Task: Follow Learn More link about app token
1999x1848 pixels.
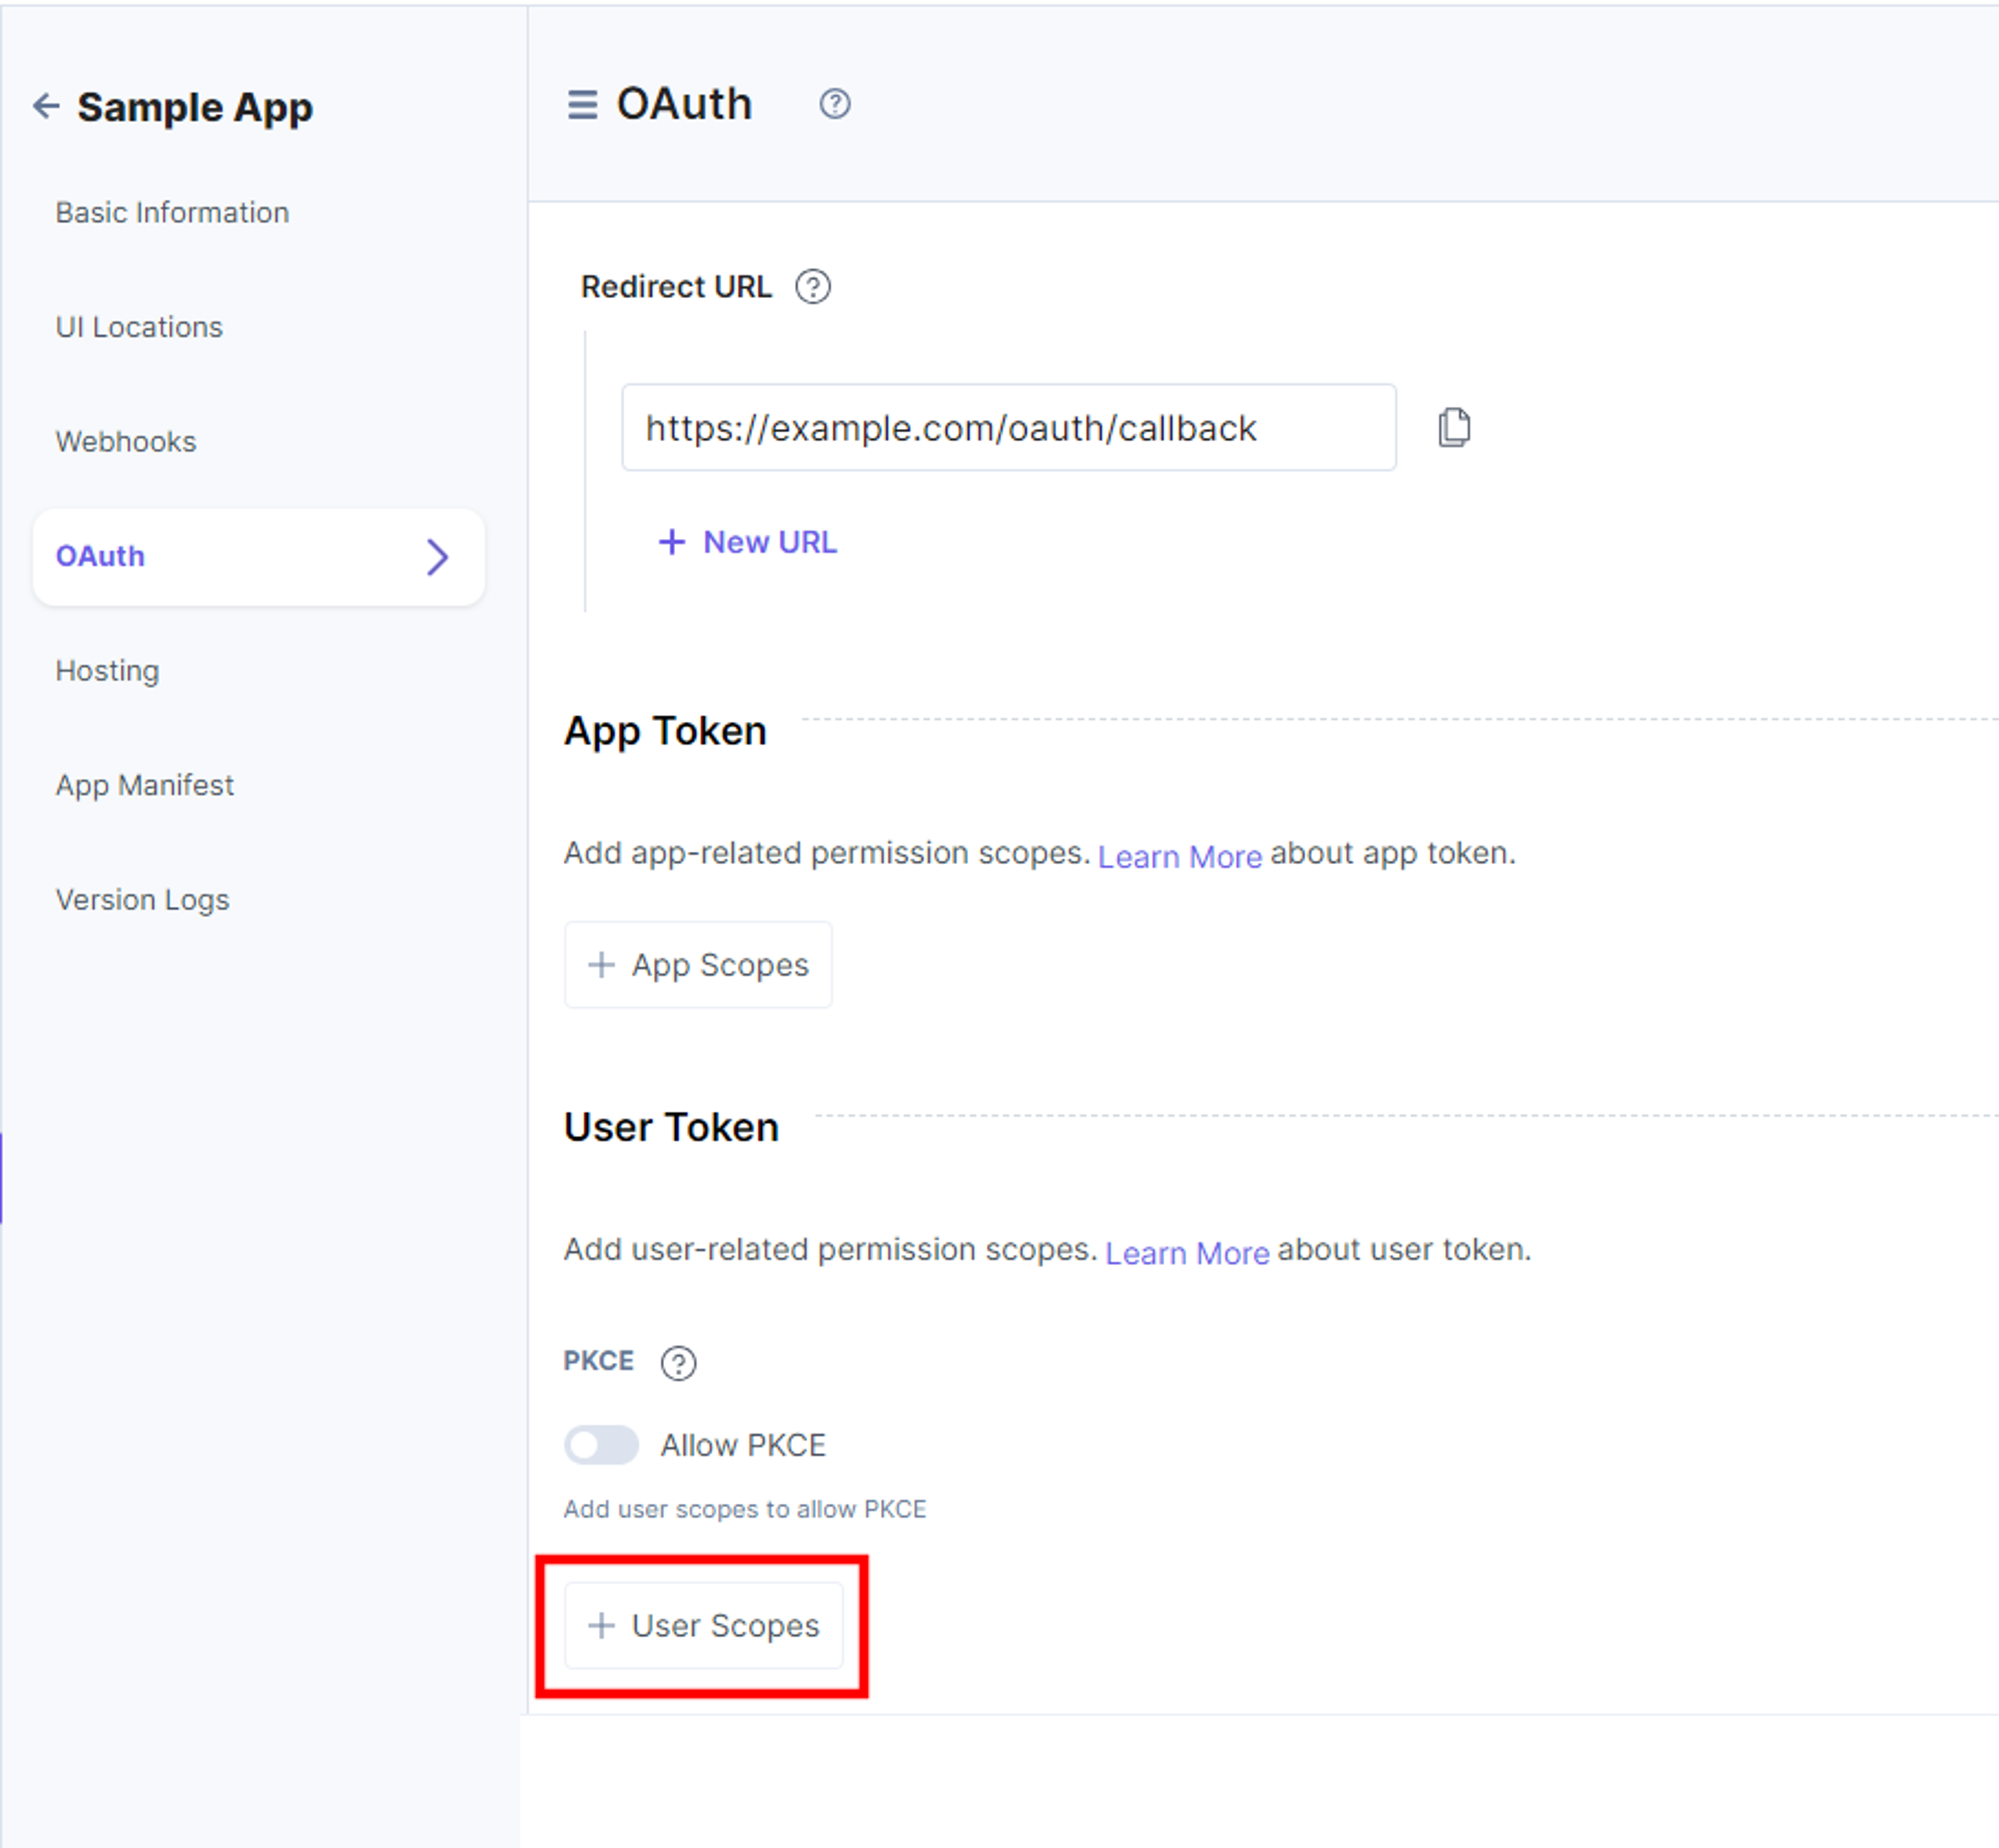Action: click(x=1180, y=857)
